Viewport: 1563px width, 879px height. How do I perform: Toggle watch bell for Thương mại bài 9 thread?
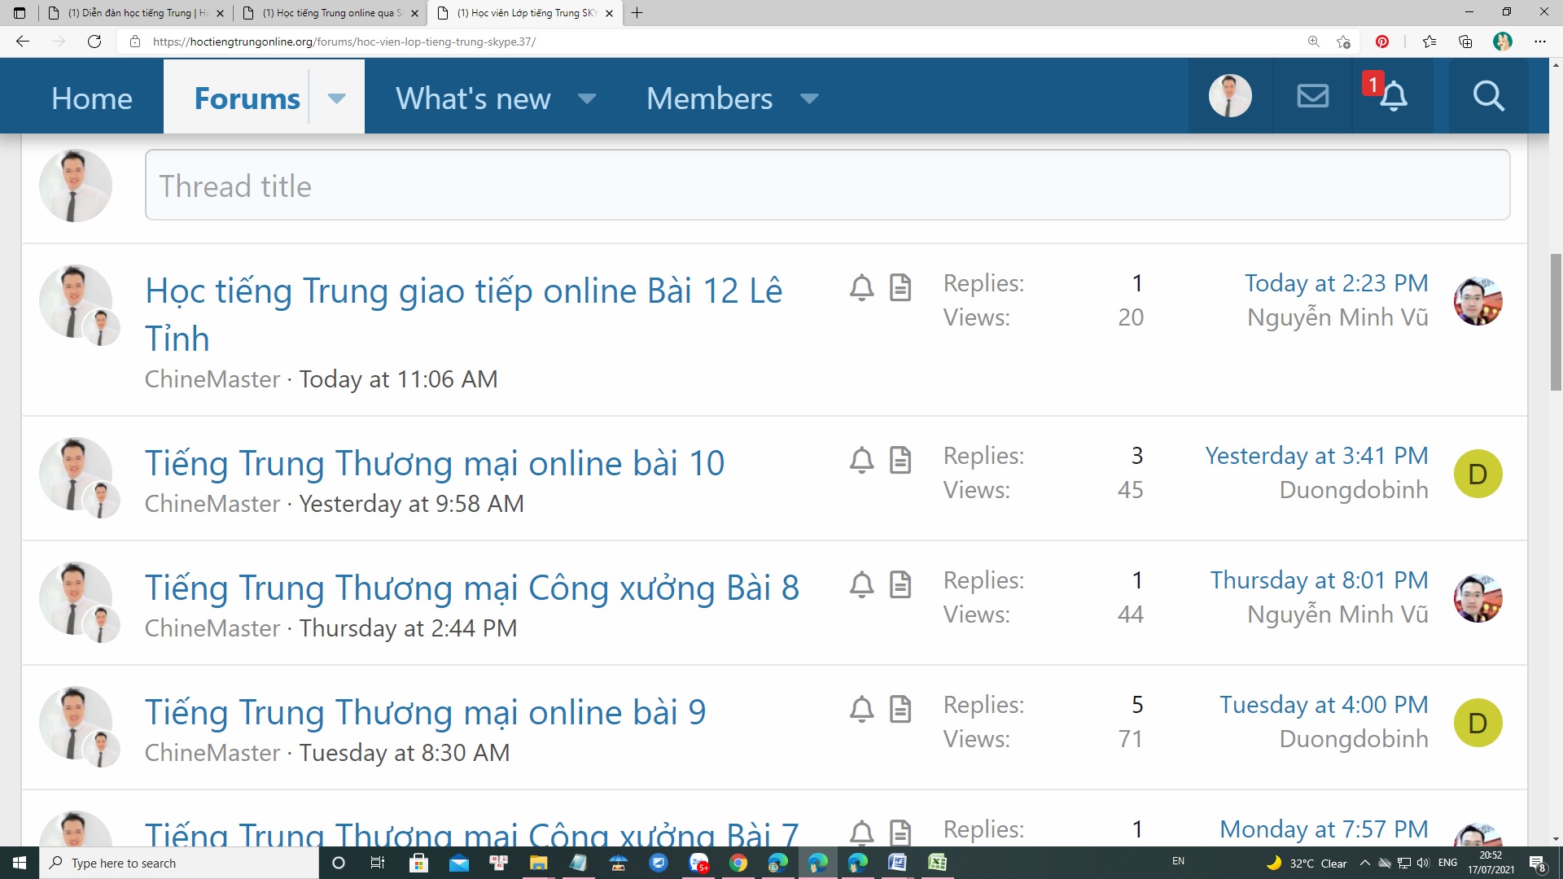coord(861,709)
